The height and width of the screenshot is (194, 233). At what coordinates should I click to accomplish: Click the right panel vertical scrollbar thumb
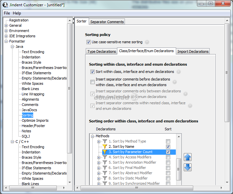click(227, 73)
